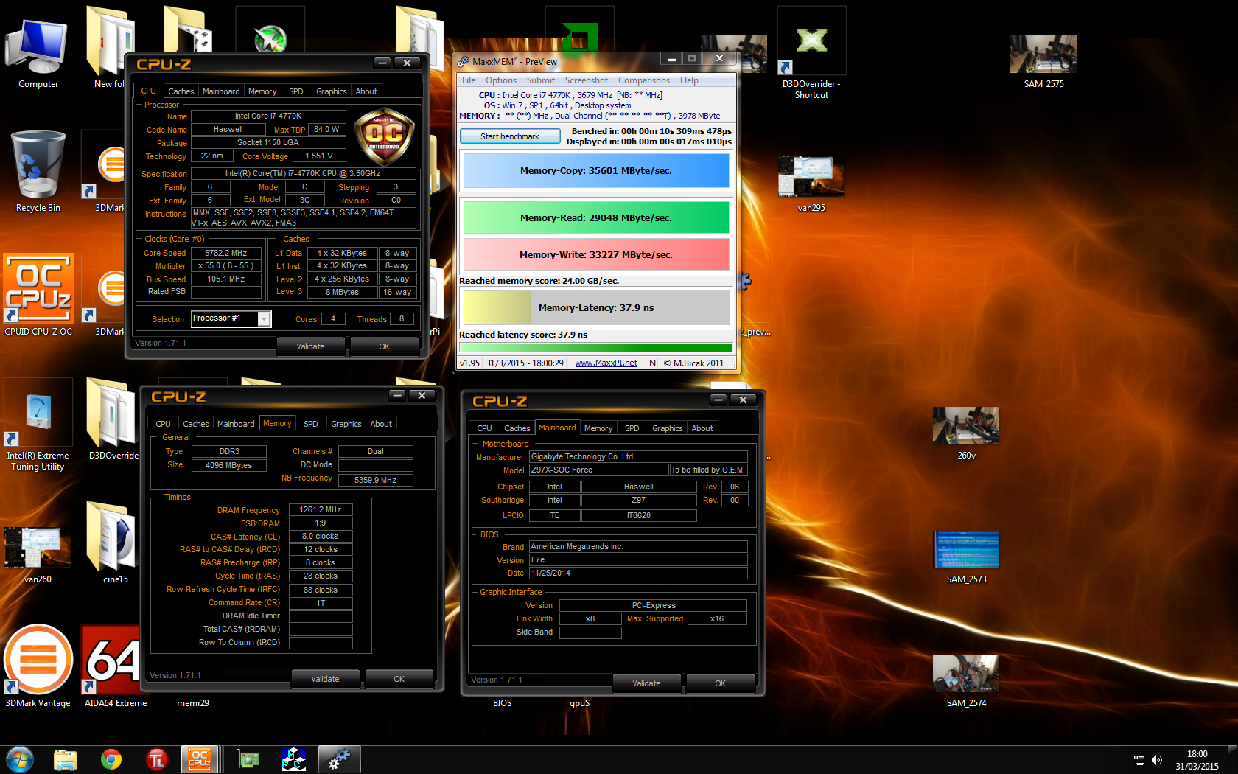Open the MaxxMEM Submit menu
Viewport: 1238px width, 774px height.
click(x=540, y=80)
